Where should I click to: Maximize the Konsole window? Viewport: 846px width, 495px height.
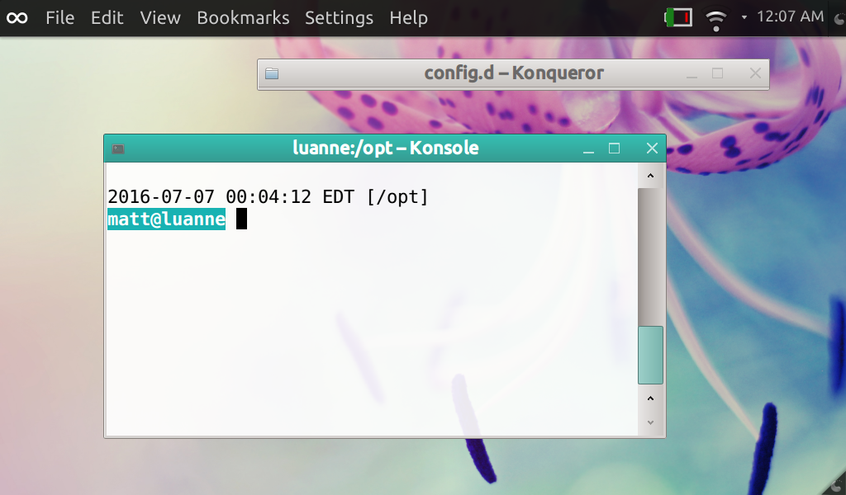614,148
